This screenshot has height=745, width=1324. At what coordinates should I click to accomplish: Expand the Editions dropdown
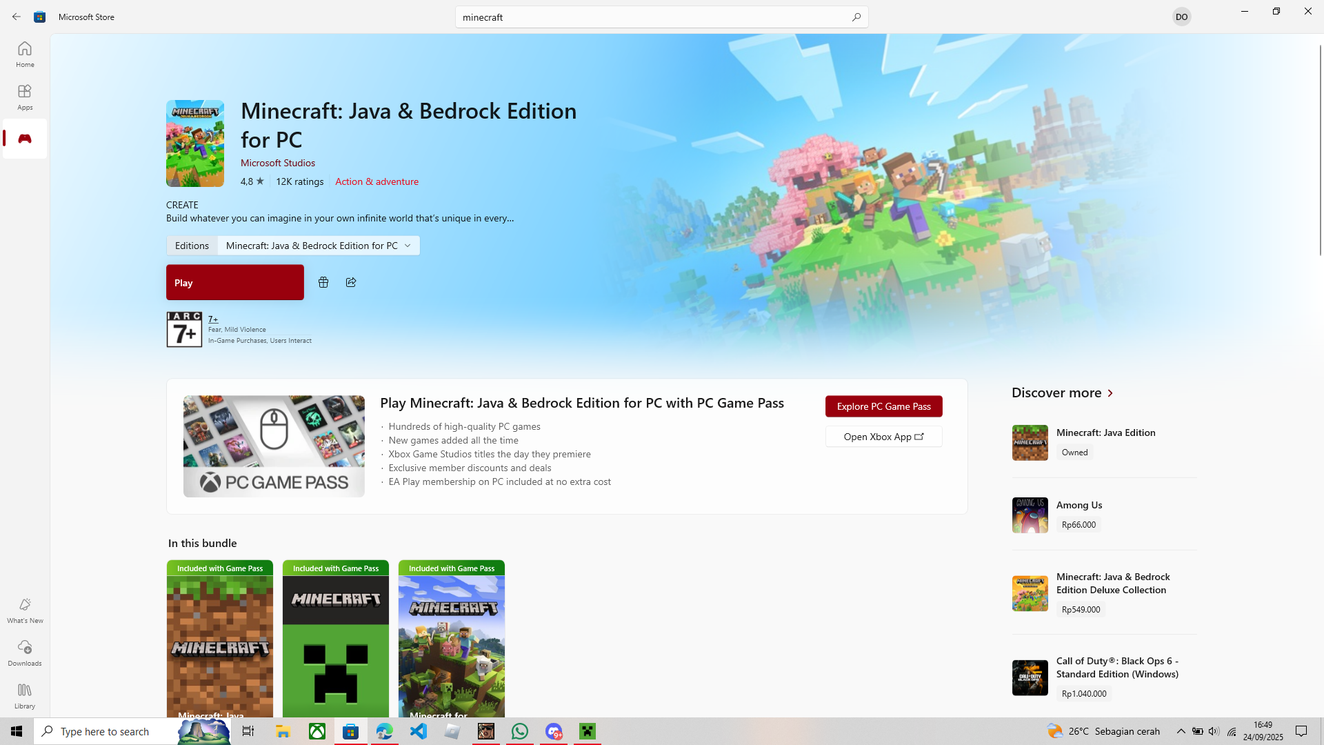319,246
